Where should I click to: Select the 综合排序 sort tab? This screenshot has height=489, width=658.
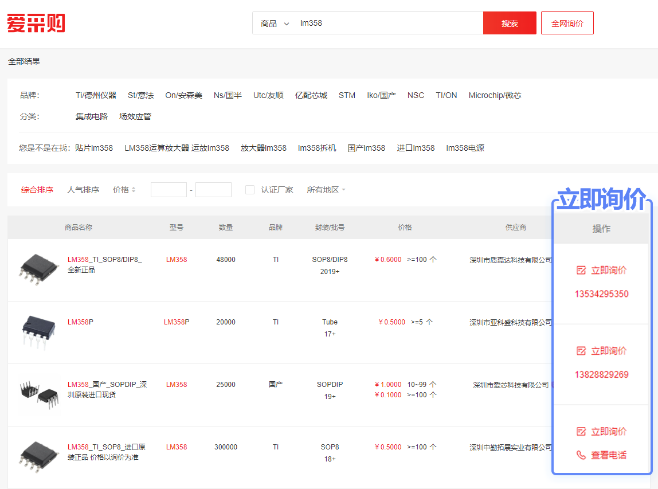37,190
